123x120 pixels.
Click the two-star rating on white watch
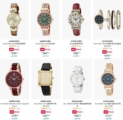point(76,109)
